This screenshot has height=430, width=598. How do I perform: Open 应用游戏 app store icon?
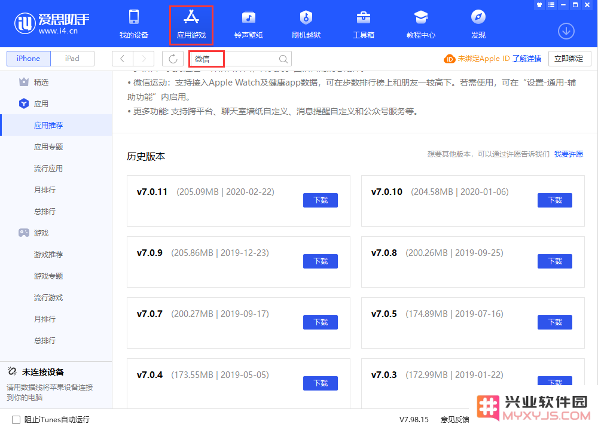point(191,17)
